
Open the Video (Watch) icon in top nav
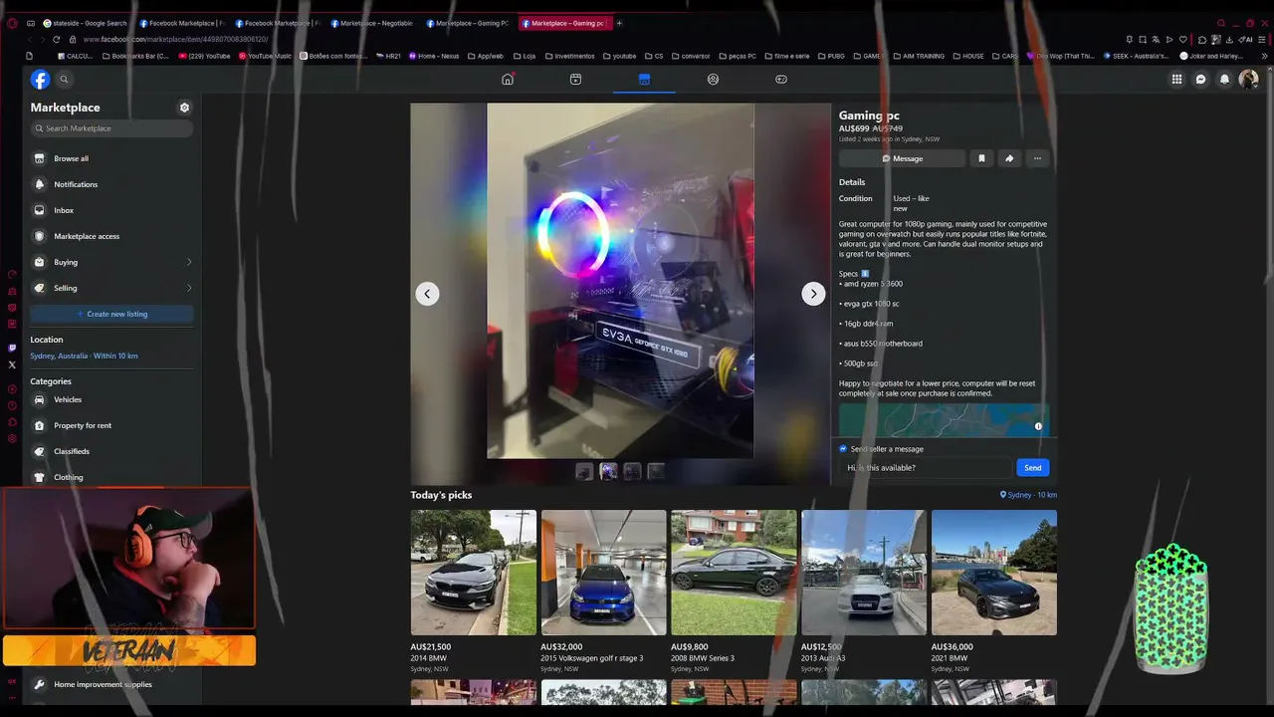575,80
